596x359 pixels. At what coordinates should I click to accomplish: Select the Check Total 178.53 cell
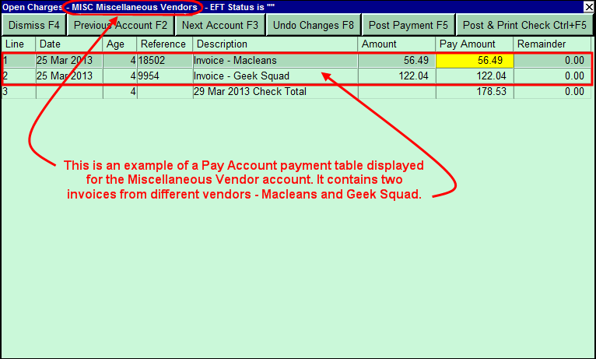(x=474, y=91)
